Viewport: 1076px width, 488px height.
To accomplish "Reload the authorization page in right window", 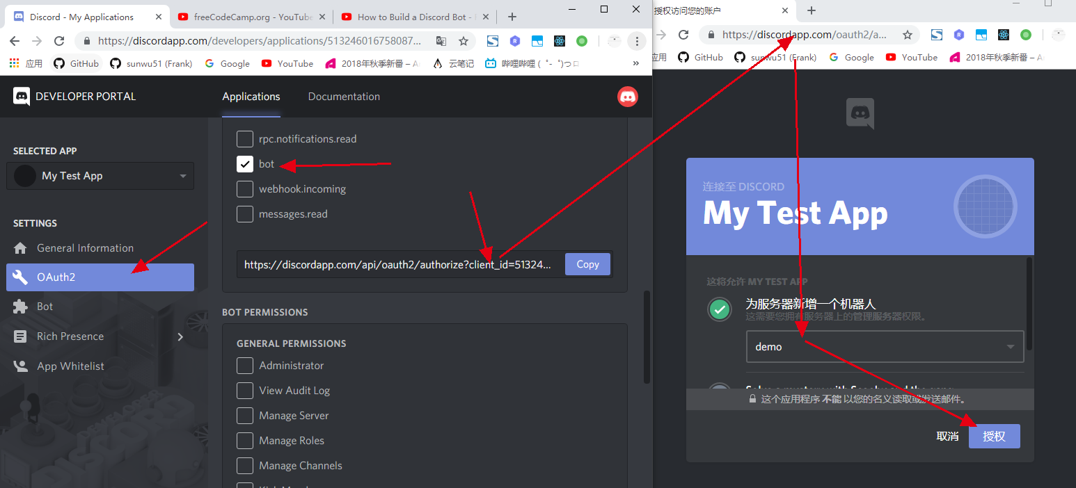I will tap(683, 34).
